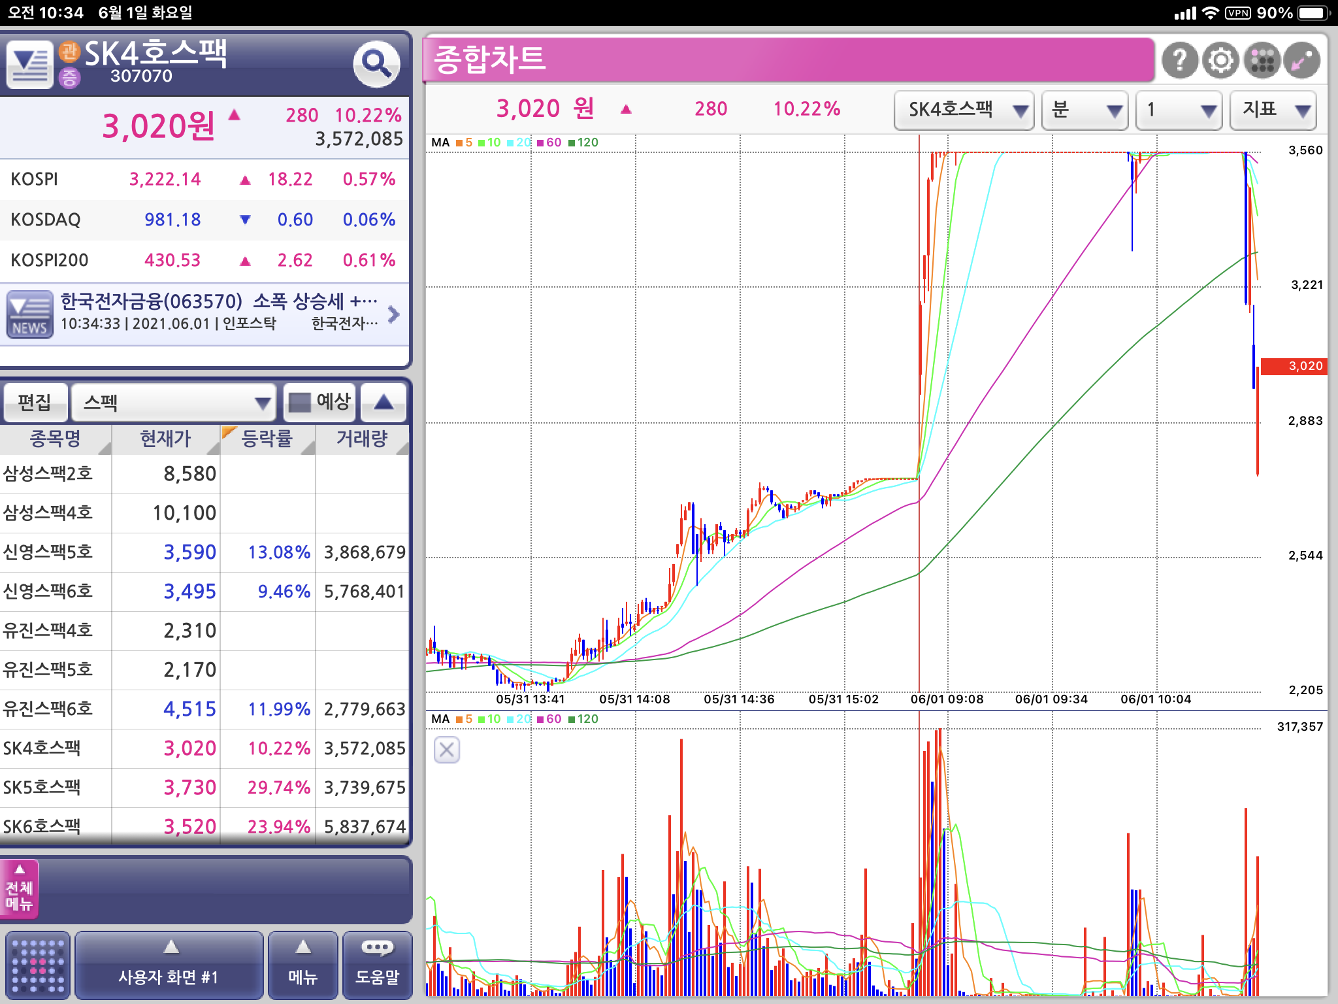Image resolution: width=1338 pixels, height=1004 pixels.
Task: Open the chart help question mark icon
Action: pyautogui.click(x=1179, y=61)
